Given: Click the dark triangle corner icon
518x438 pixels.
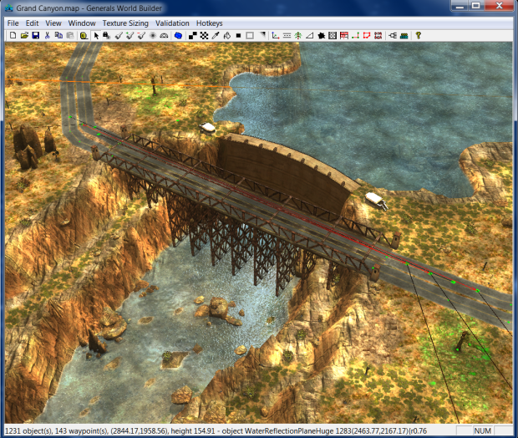Looking at the screenshot, I should (x=262, y=34).
